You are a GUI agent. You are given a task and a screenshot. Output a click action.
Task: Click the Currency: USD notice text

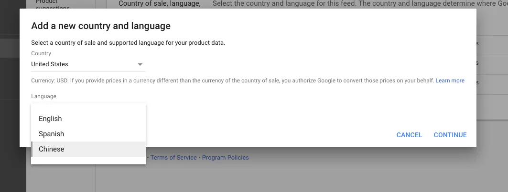[232, 81]
